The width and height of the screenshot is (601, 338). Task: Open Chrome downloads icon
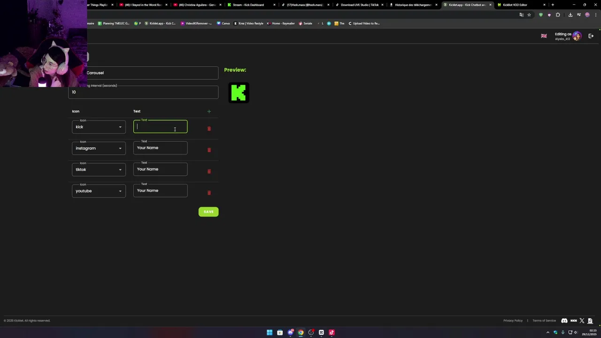[x=570, y=15]
